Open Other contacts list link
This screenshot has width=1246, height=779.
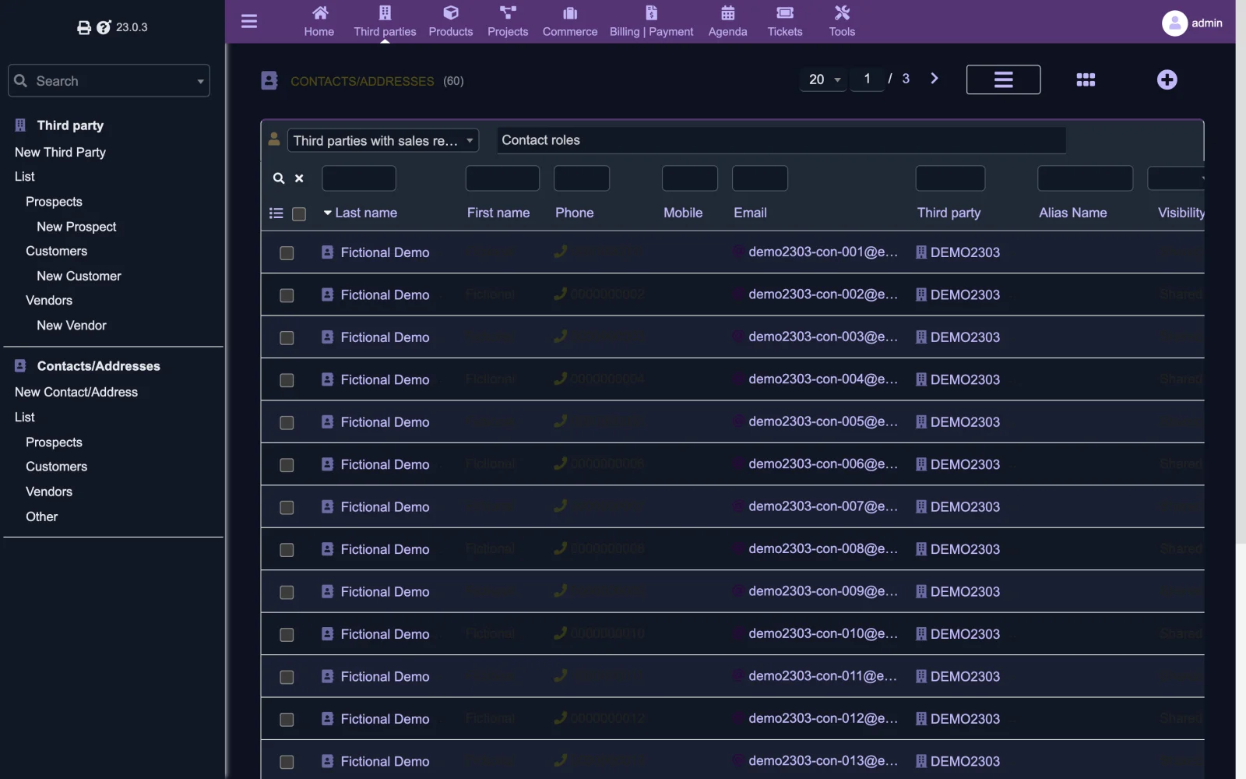point(42,517)
